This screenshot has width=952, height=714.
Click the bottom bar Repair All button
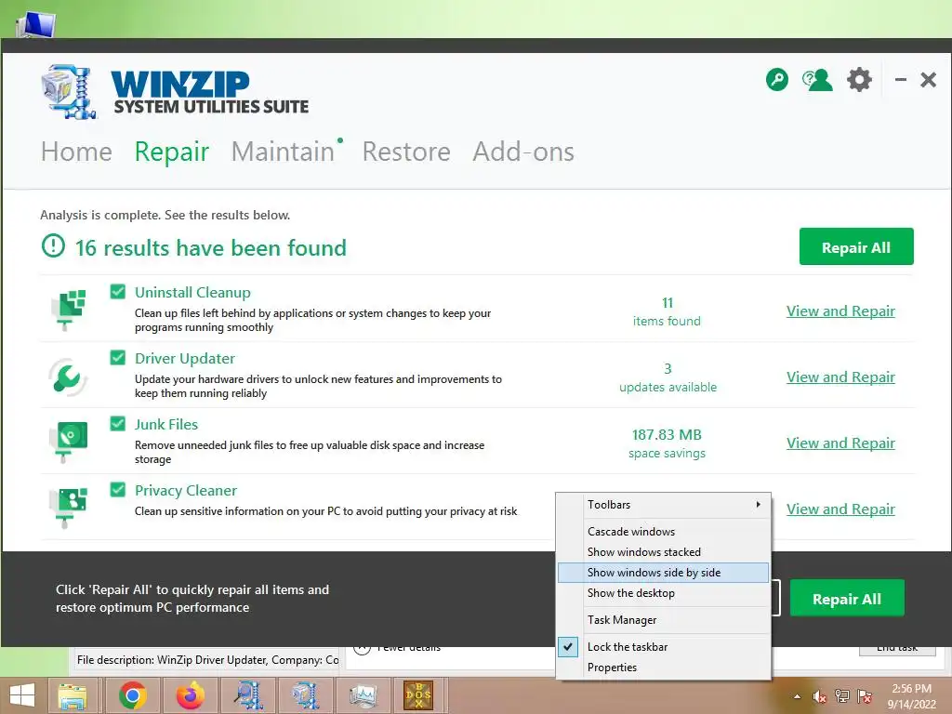pyautogui.click(x=847, y=599)
